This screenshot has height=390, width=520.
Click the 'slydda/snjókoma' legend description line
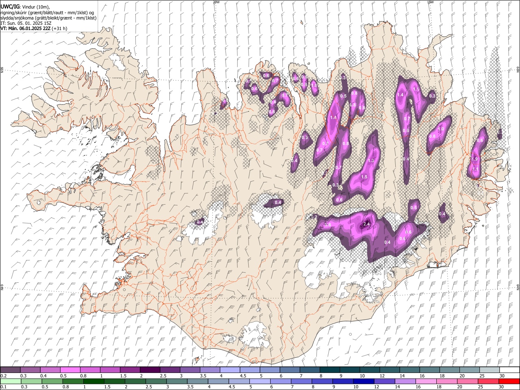(x=48, y=18)
